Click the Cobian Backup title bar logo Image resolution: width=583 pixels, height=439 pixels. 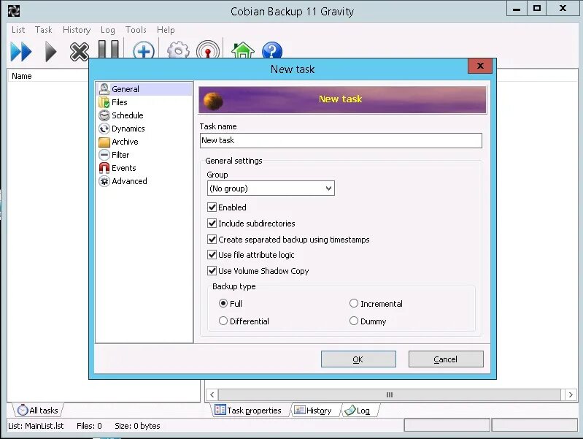13,11
